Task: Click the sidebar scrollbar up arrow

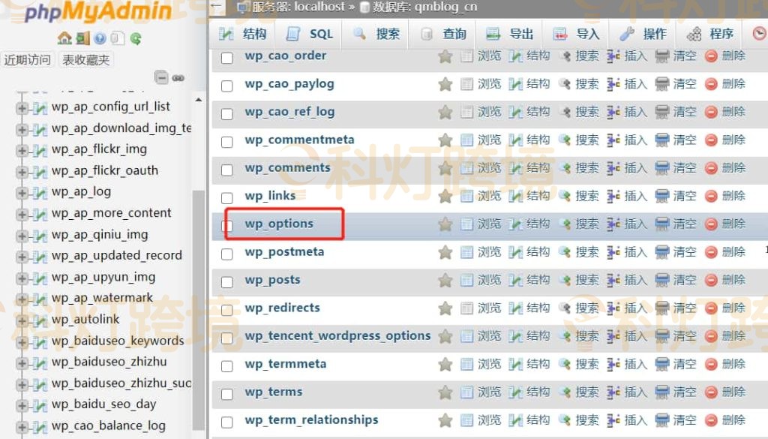Action: [x=198, y=100]
